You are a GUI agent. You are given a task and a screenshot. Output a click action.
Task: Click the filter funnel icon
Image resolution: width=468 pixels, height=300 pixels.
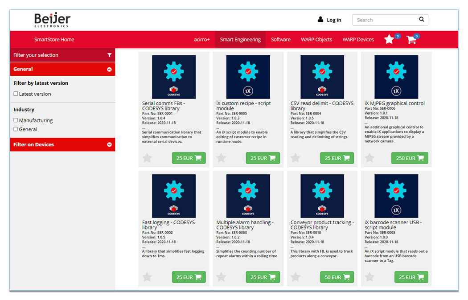tap(109, 55)
